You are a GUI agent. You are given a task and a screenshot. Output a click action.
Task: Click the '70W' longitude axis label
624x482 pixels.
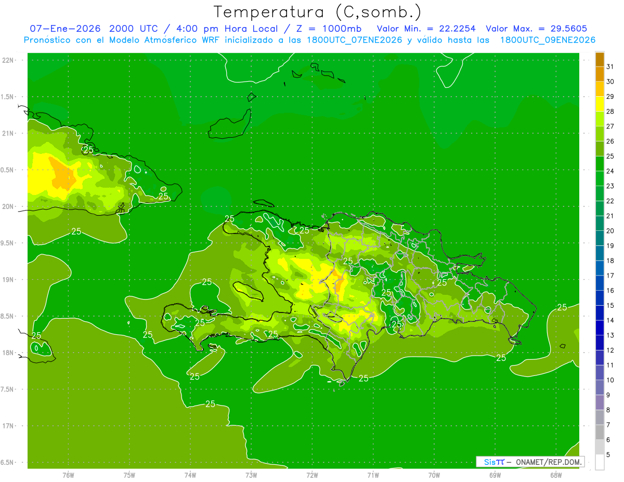(434, 475)
